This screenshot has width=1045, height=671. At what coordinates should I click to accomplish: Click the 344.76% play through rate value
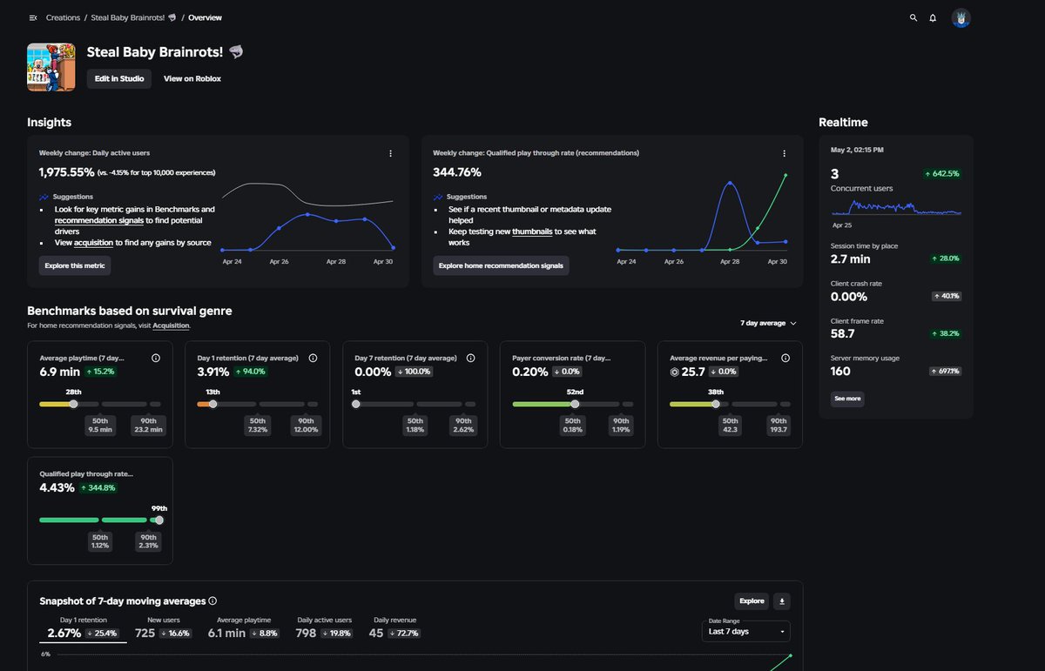click(457, 172)
